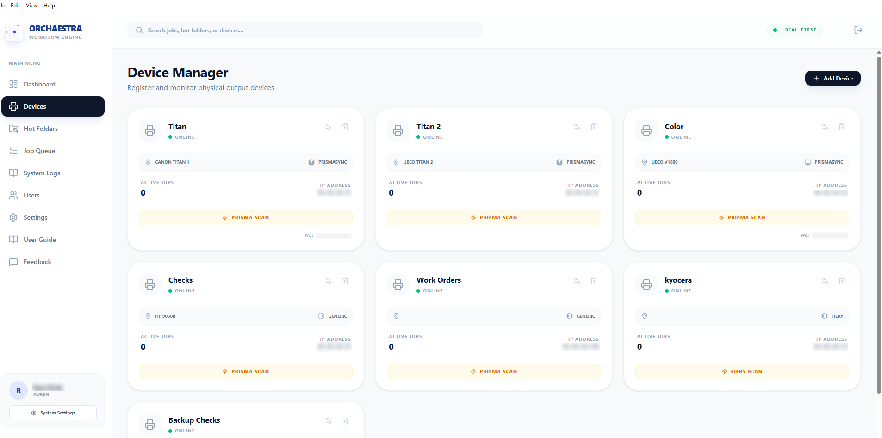This screenshot has height=438, width=882.
Task: Click the Add Device button
Action: [x=833, y=78]
